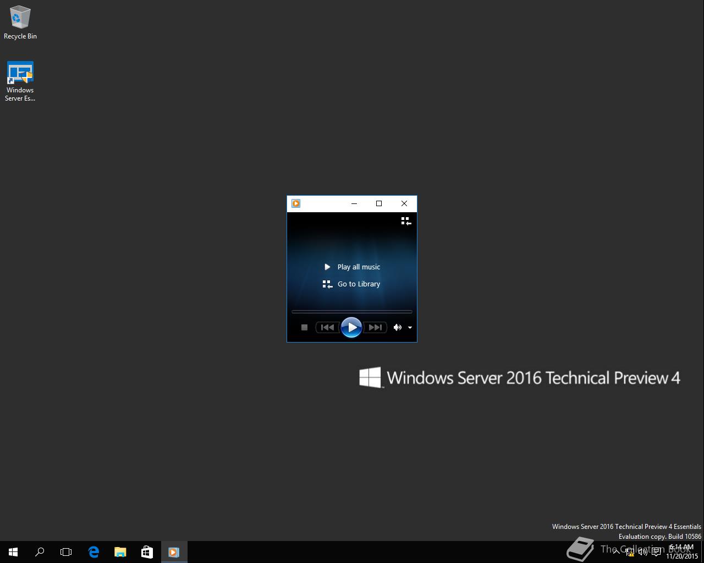Click the Windows Media Player title bar icon
704x563 pixels.
pyautogui.click(x=296, y=203)
